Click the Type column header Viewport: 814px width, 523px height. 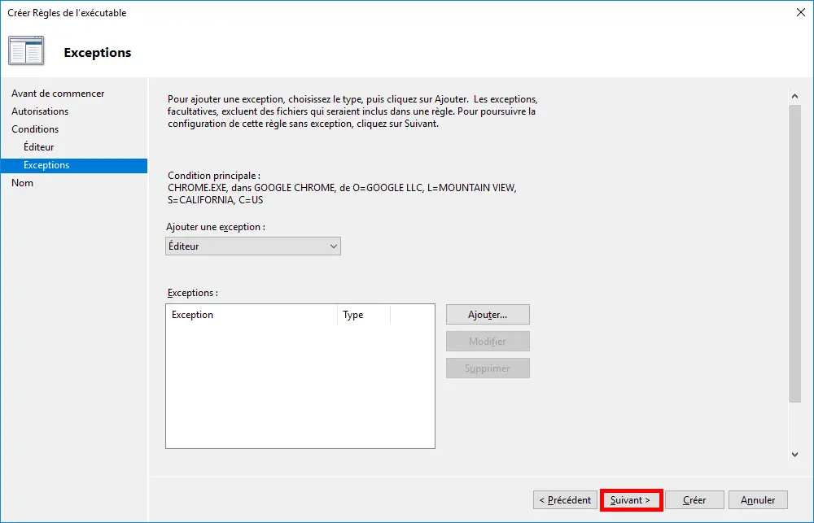coord(353,315)
